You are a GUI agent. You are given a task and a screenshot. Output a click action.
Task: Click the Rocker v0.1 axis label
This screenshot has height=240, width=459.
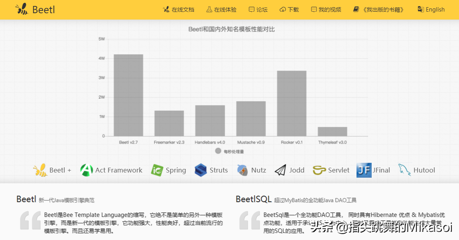[292, 142]
